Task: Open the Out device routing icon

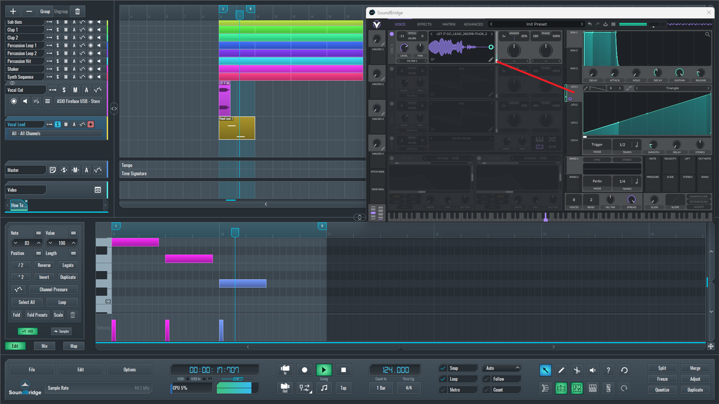Action: (x=285, y=388)
